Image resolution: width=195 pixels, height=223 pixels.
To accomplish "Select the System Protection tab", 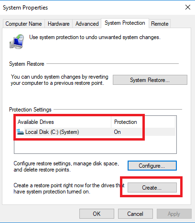I will pyautogui.click(x=125, y=23).
